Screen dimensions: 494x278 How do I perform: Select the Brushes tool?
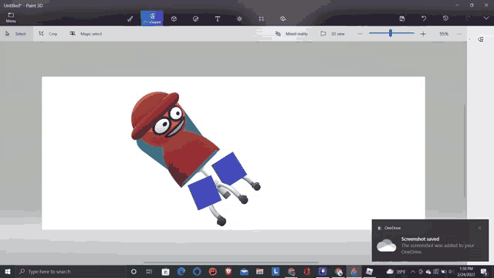pos(130,19)
